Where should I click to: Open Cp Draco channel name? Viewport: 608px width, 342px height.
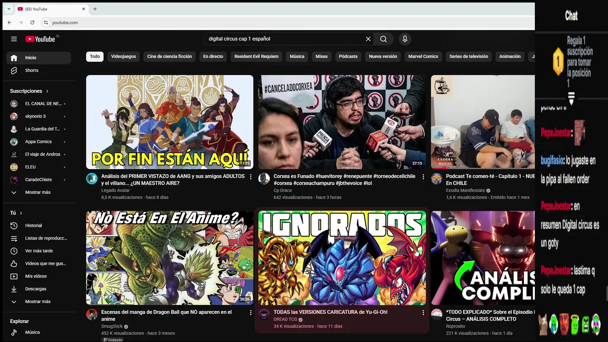(x=283, y=190)
